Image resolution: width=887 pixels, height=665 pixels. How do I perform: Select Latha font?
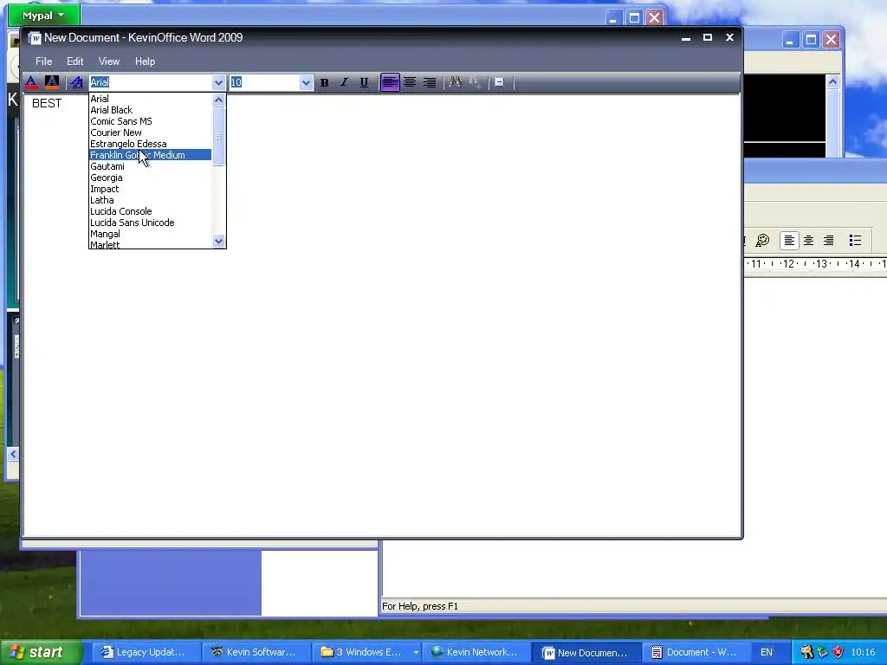click(x=151, y=200)
